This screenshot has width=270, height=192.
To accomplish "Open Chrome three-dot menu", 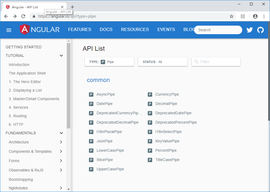I will click(264, 16).
